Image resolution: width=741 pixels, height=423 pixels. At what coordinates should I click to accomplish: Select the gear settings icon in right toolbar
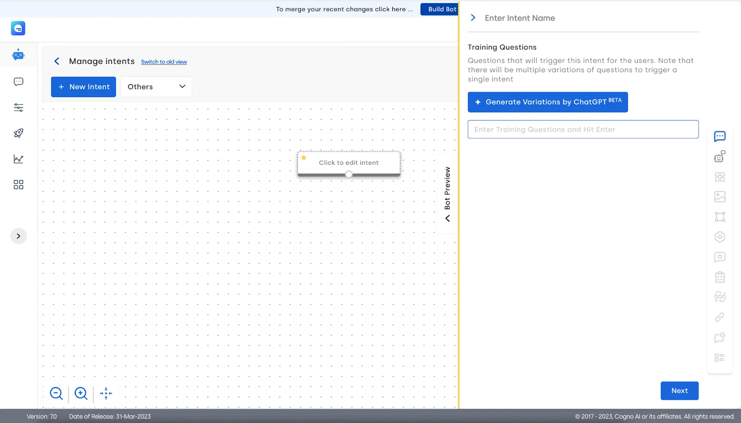click(x=720, y=237)
